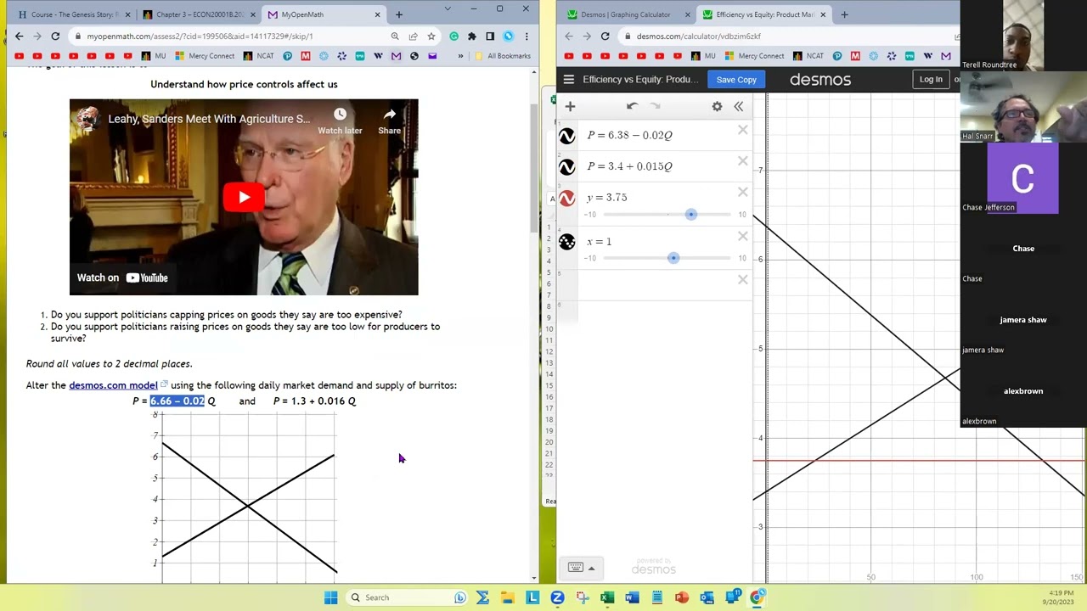Open the Desmos hamburger menu
Image resolution: width=1087 pixels, height=611 pixels.
tap(569, 80)
